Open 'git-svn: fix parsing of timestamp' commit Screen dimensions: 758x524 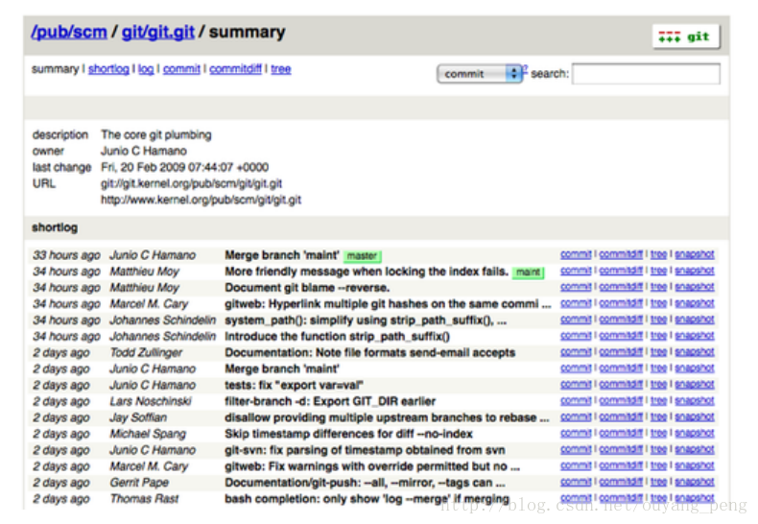click(x=365, y=450)
